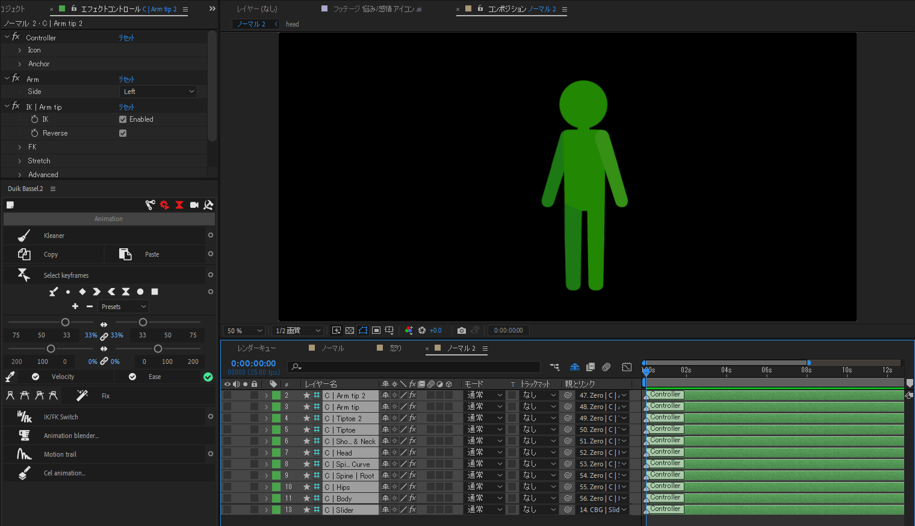Click the Motion trail icon

coord(24,454)
